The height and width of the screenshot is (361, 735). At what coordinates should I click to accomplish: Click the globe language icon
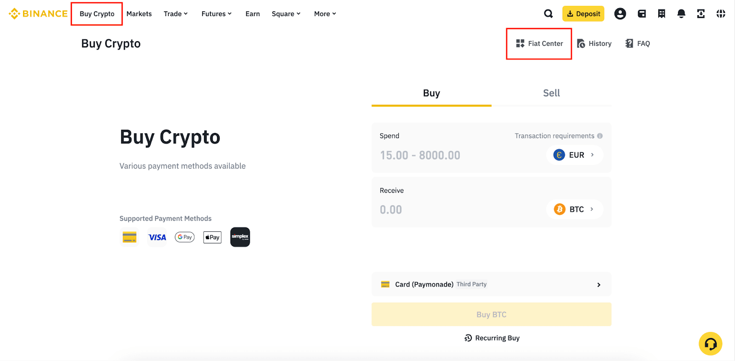tap(721, 14)
